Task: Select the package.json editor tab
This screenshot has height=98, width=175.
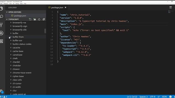Action: (57, 7)
